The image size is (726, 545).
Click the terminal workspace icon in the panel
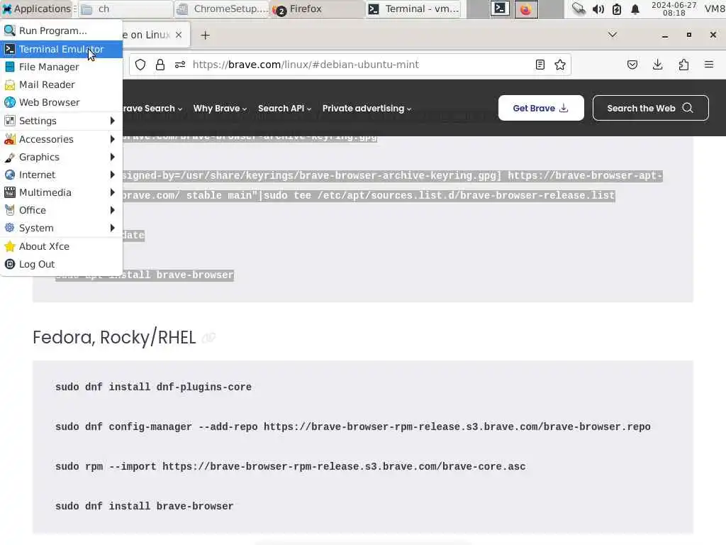click(501, 9)
